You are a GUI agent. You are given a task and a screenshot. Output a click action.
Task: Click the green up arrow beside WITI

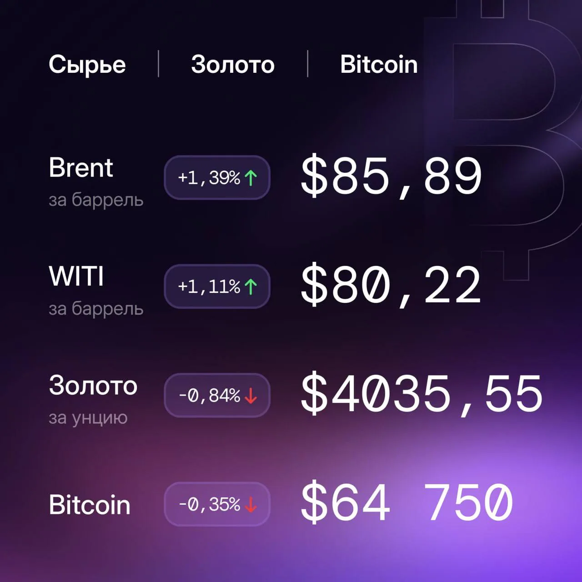pyautogui.click(x=251, y=286)
